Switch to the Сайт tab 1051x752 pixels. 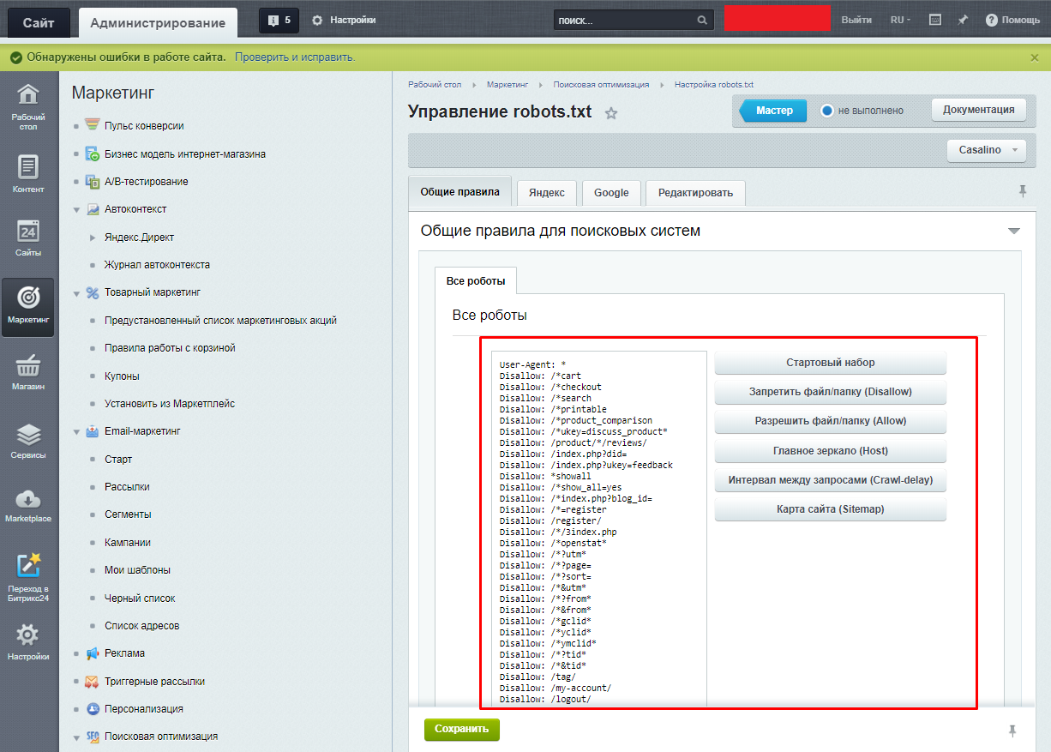39,22
